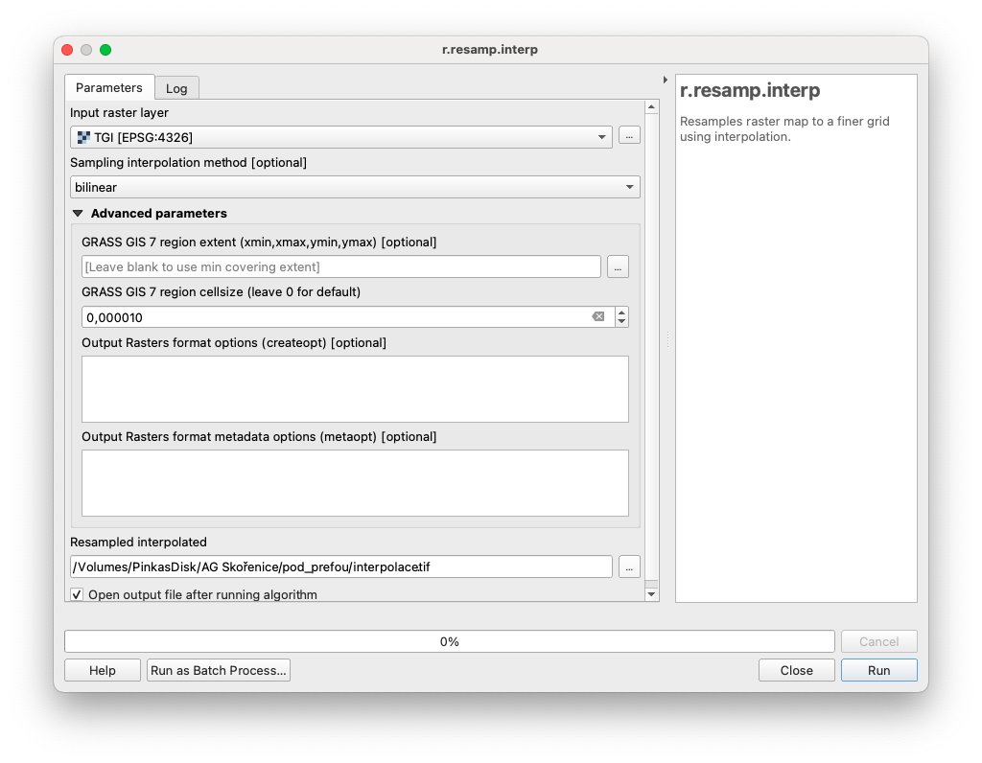Switch to the Log tab
This screenshot has width=982, height=763.
coord(176,88)
